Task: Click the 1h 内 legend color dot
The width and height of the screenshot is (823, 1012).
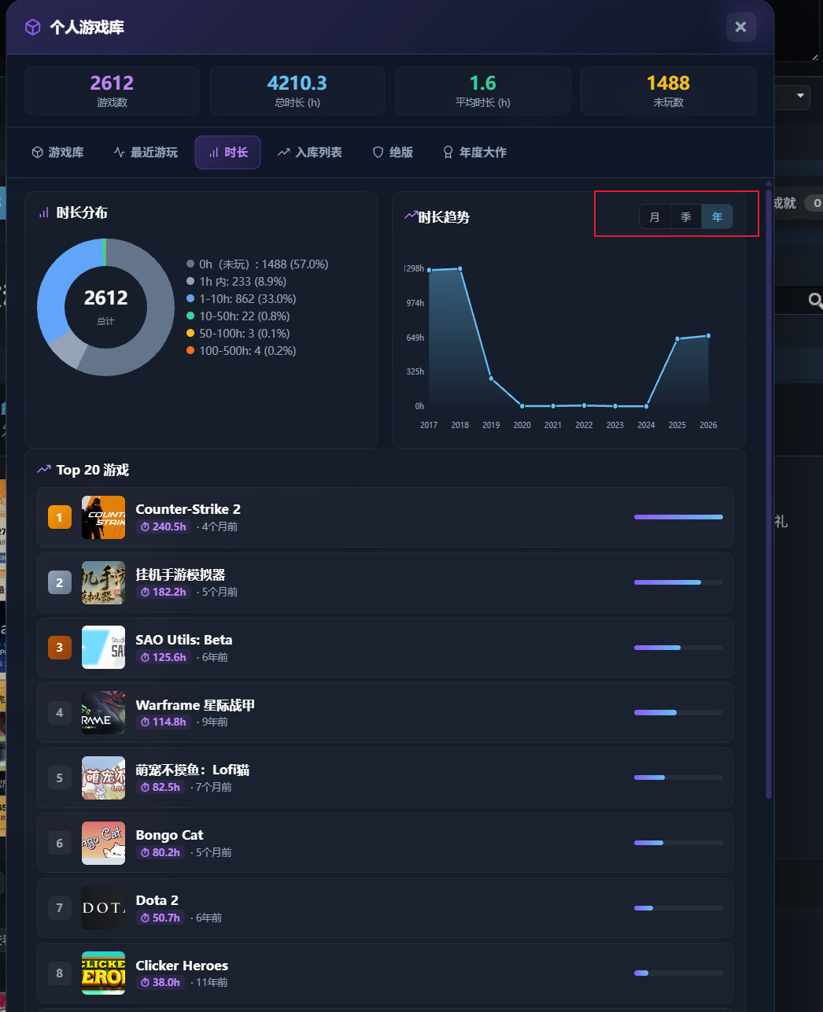Action: (190, 282)
